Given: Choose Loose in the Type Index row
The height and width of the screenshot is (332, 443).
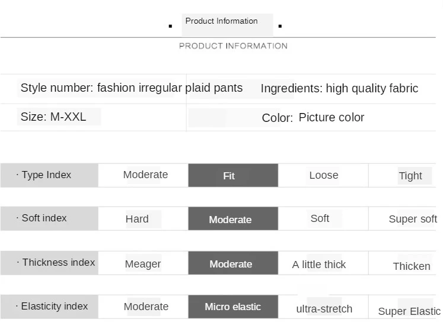Looking at the screenshot, I should point(323,176).
